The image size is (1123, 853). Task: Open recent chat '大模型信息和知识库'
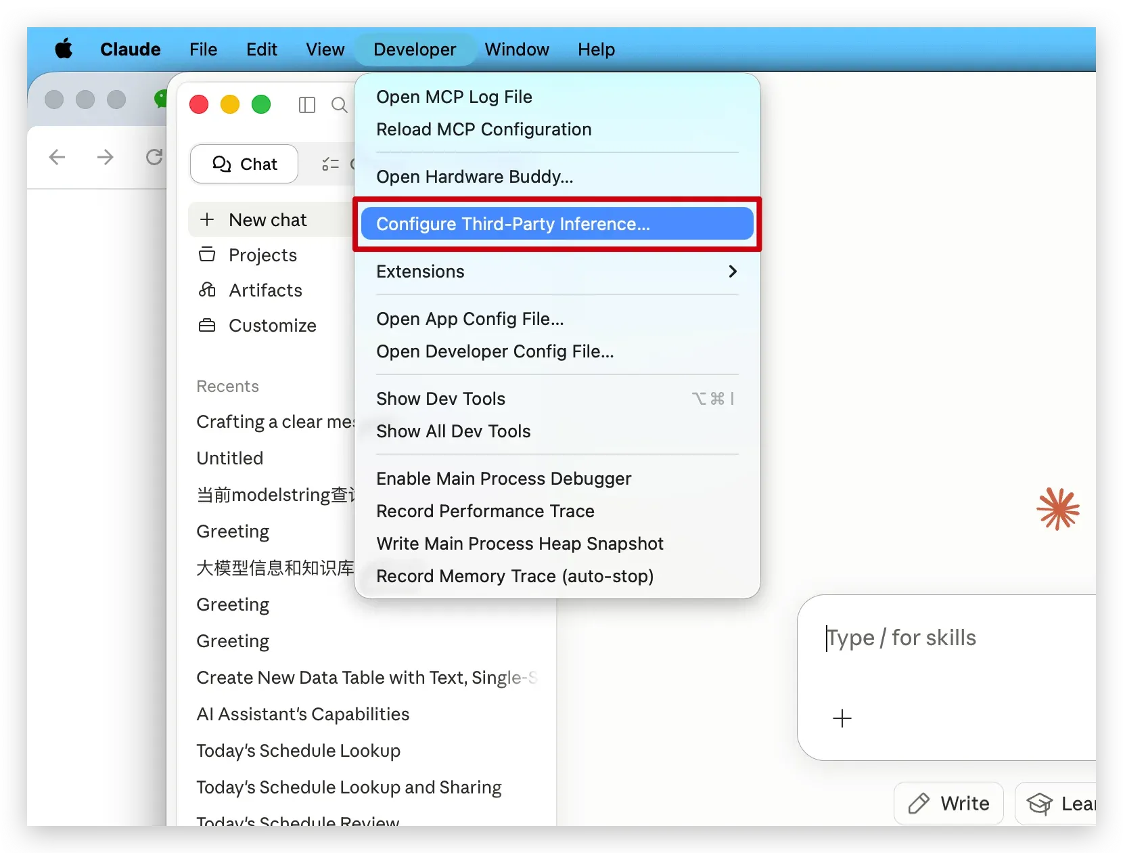[275, 568]
